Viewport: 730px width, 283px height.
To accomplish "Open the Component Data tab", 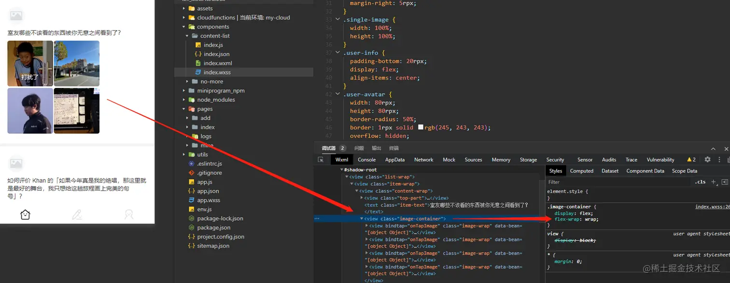I will tap(645, 171).
